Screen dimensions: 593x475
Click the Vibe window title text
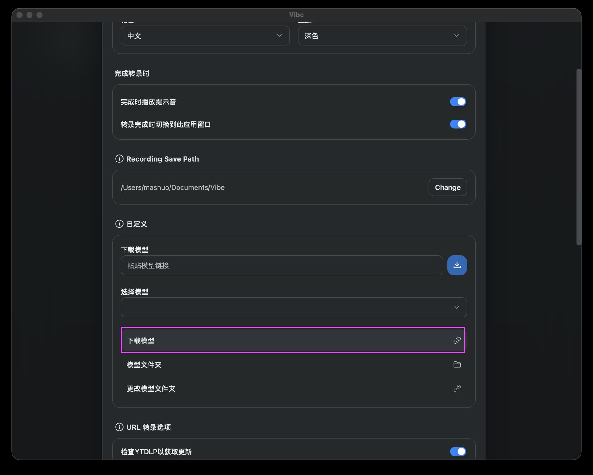[x=296, y=15]
